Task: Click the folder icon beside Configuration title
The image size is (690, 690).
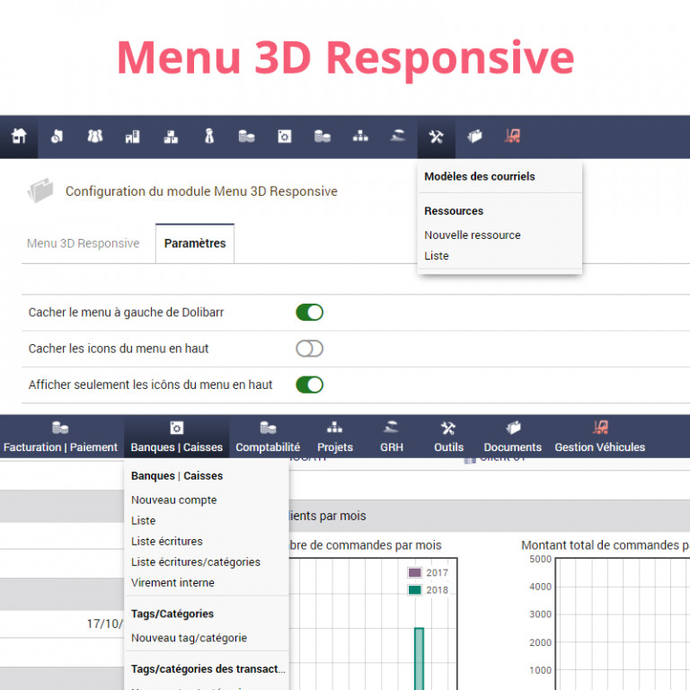Action: point(40,190)
